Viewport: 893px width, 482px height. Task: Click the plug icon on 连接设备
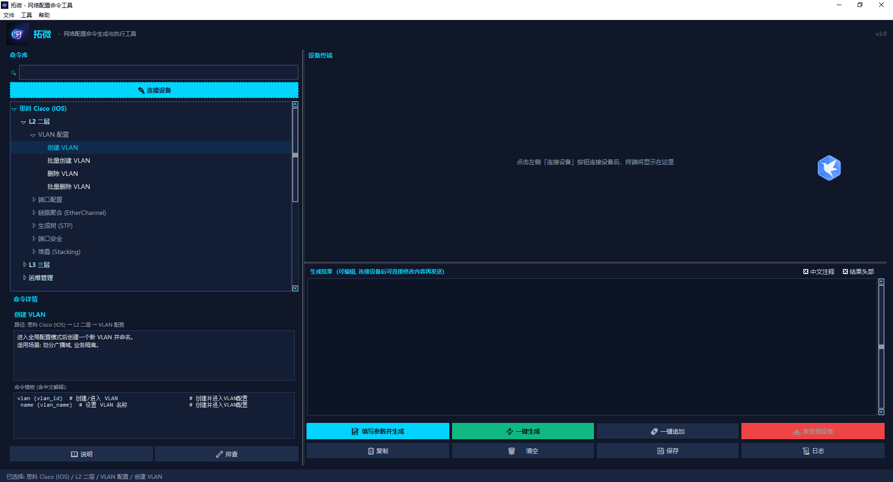coord(141,90)
